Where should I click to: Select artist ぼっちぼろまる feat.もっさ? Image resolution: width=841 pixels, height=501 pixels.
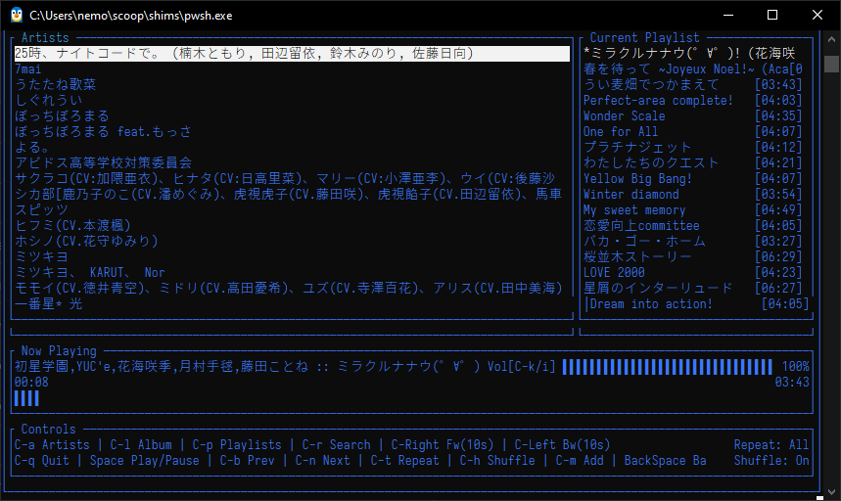[103, 132]
